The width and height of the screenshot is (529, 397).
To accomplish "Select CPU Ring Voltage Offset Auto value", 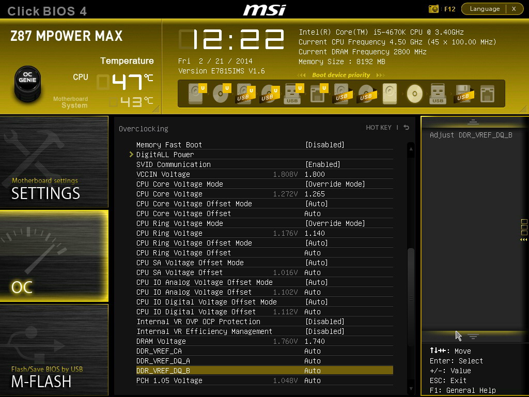I will [313, 252].
